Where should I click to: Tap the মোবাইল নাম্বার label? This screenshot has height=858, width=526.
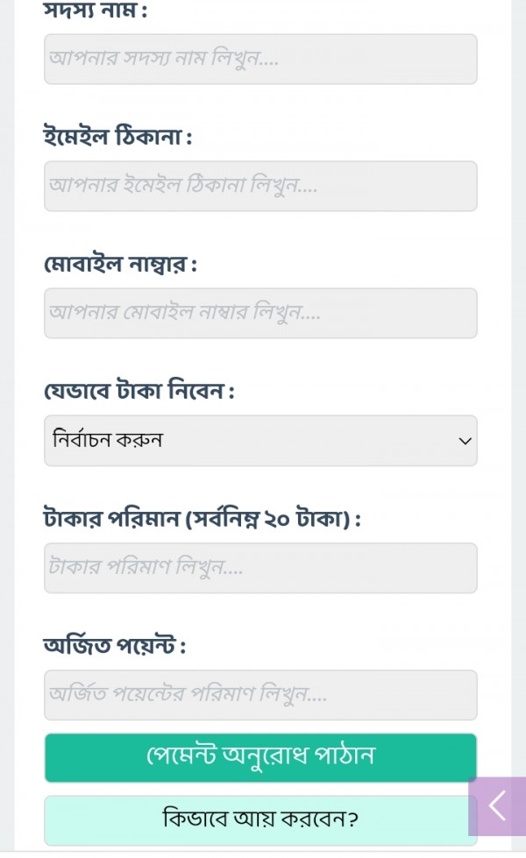pos(120,265)
